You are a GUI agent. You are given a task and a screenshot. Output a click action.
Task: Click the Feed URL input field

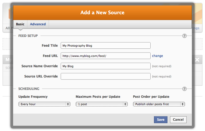(106, 56)
